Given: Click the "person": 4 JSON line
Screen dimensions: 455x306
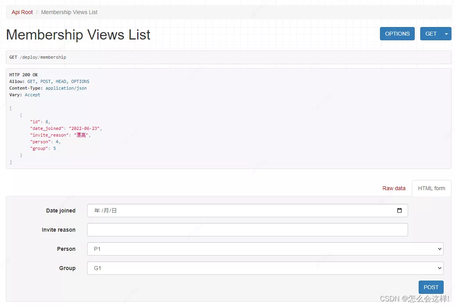Looking at the screenshot, I should [x=45, y=142].
